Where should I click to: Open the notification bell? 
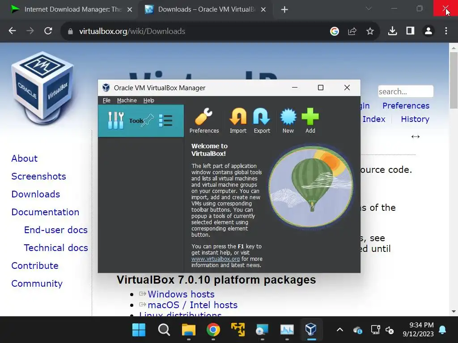coord(442,330)
